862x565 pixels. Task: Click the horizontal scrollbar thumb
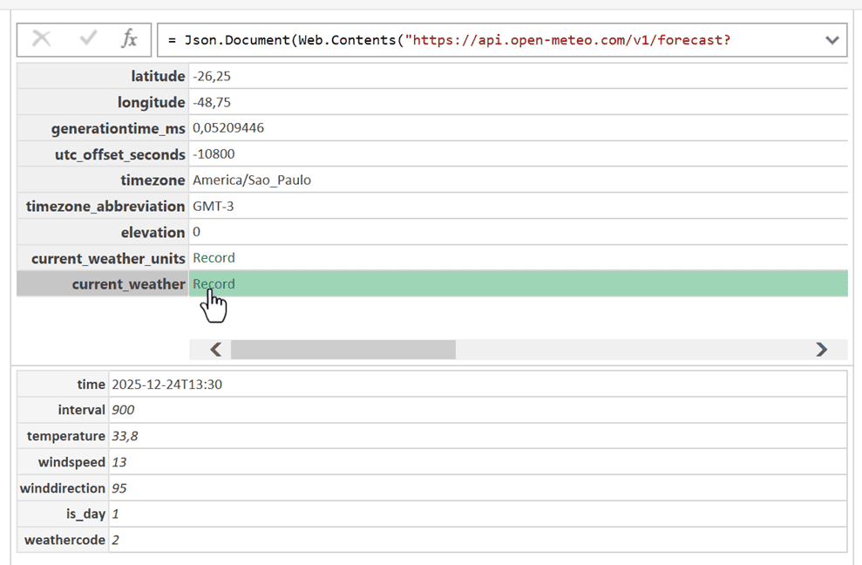coord(343,350)
